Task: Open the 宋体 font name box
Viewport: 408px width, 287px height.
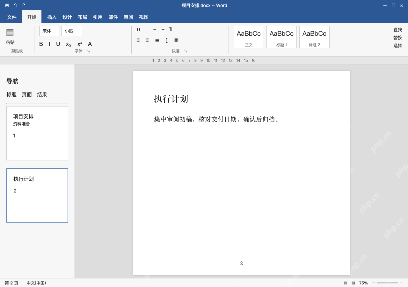Action: tap(49, 31)
